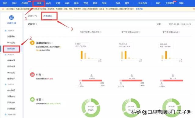Click help icon beside 支付老买家
Image resolution: width=195 pixels, height=118 pixels.
click(x=179, y=32)
